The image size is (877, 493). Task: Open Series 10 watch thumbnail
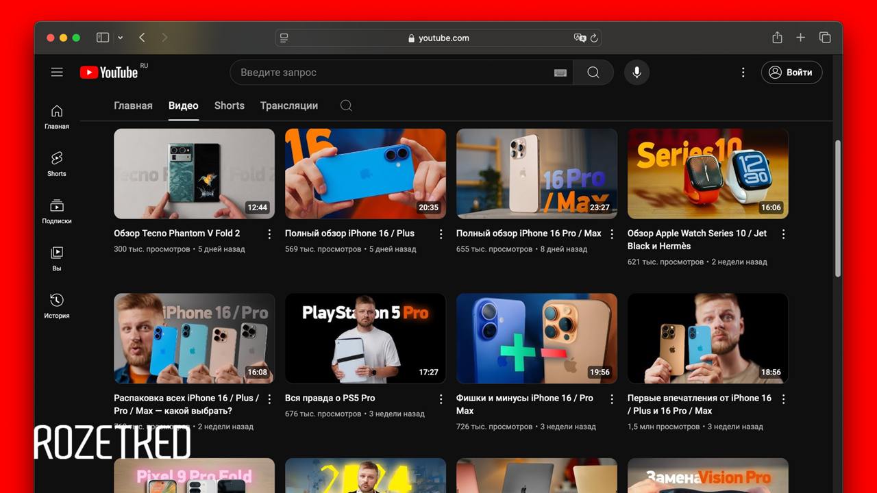click(708, 174)
